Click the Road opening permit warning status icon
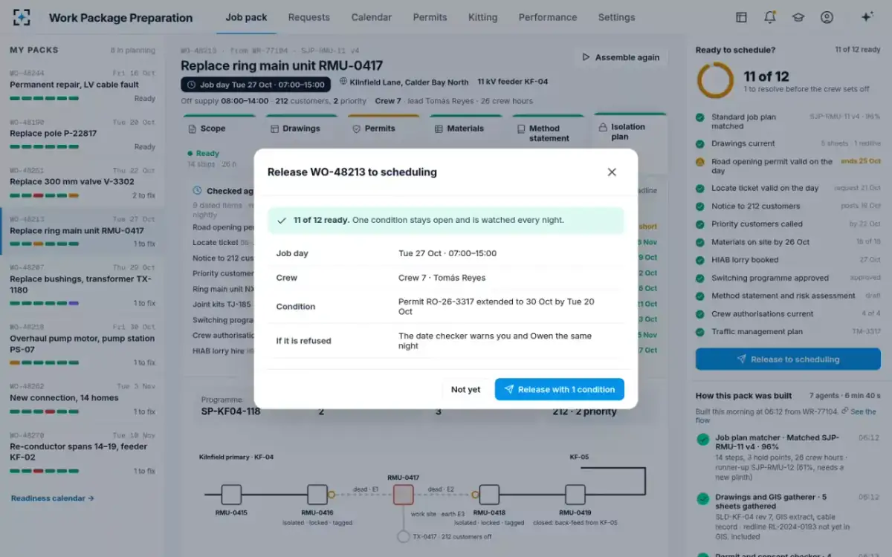Viewport: 892px width, 557px height. 700,161
